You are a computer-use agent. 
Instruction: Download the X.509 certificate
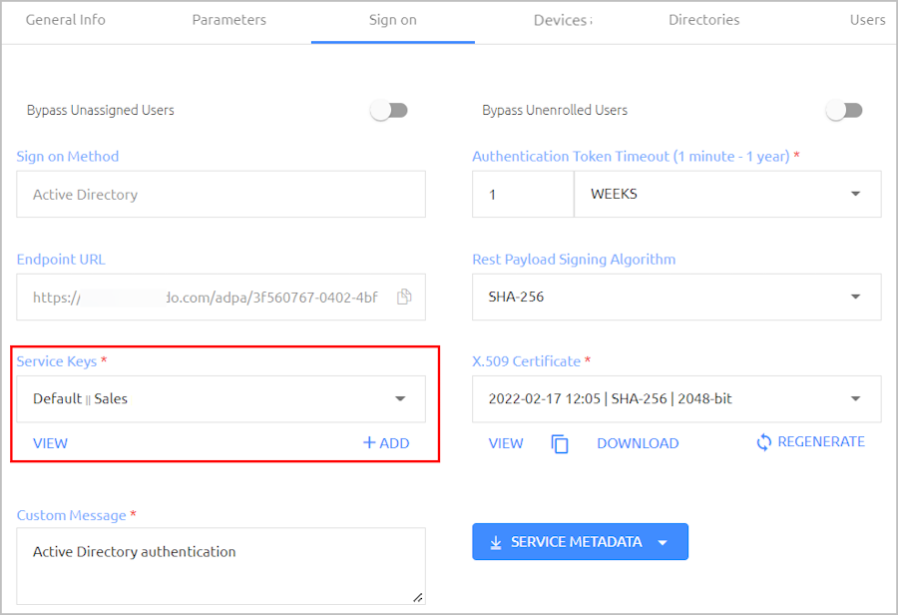[x=638, y=443]
